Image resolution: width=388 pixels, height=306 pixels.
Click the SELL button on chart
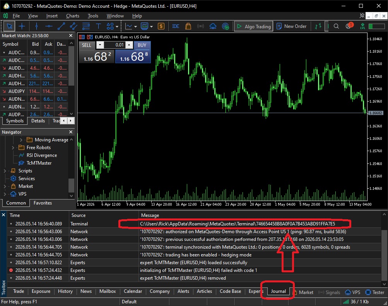click(87, 45)
